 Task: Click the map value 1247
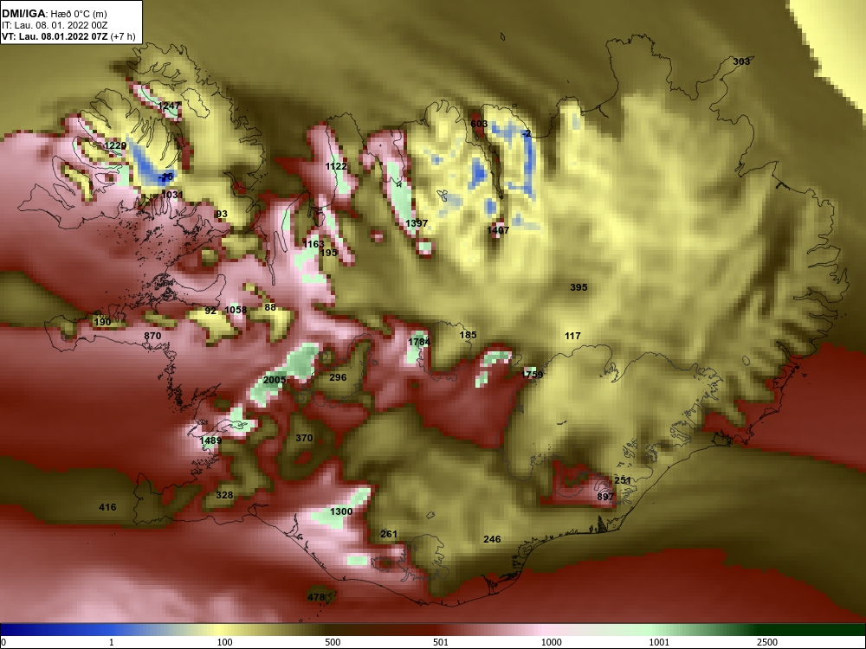click(169, 106)
